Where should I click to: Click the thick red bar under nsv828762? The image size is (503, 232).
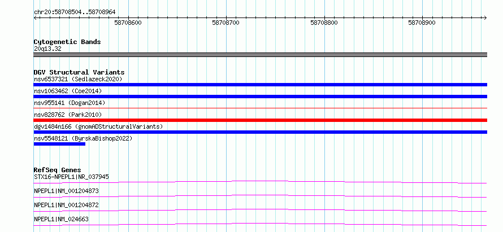(x=260, y=120)
